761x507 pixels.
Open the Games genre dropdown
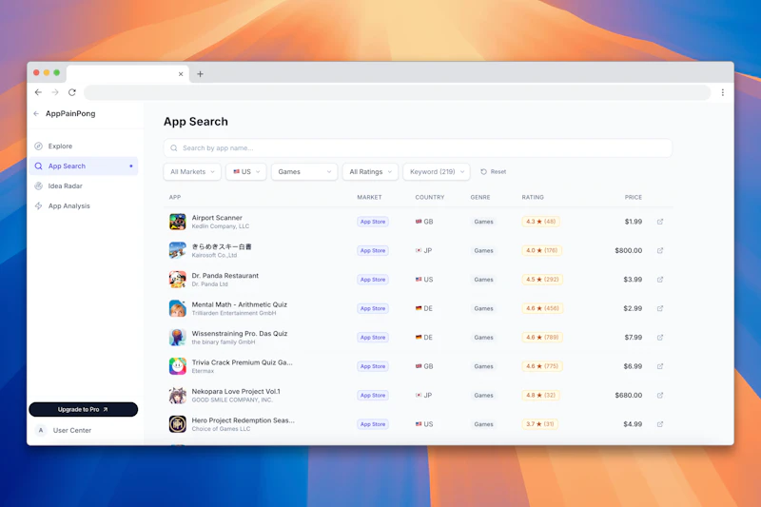(304, 172)
